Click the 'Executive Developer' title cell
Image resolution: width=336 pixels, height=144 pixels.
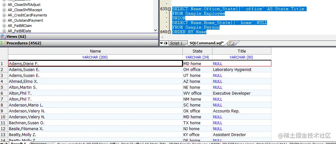(x=242, y=93)
